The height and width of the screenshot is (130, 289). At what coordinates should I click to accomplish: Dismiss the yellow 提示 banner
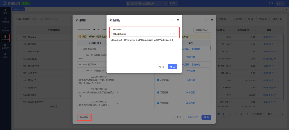(208, 36)
